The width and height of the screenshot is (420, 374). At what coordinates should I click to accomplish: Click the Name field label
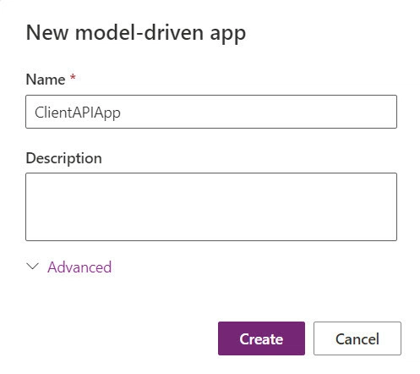[46, 80]
